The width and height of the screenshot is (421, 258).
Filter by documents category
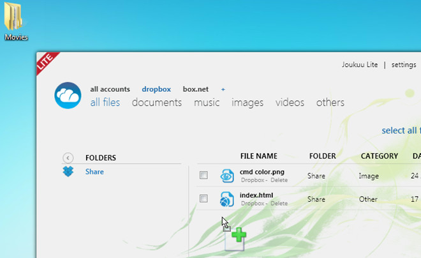(157, 102)
